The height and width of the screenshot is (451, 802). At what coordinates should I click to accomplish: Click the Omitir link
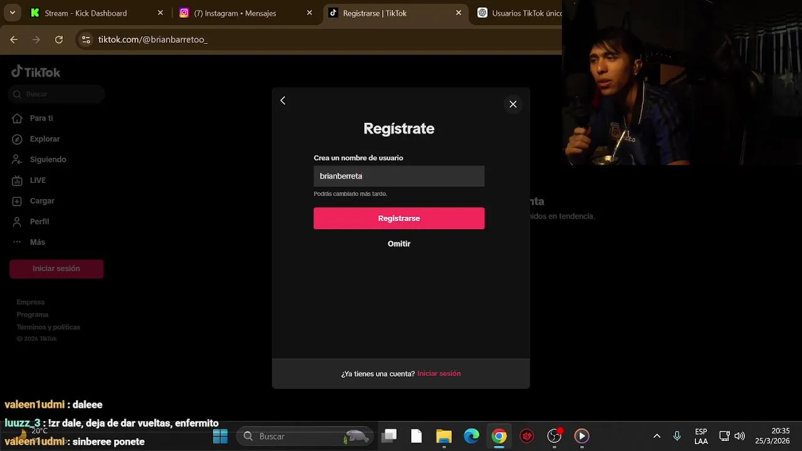click(399, 244)
